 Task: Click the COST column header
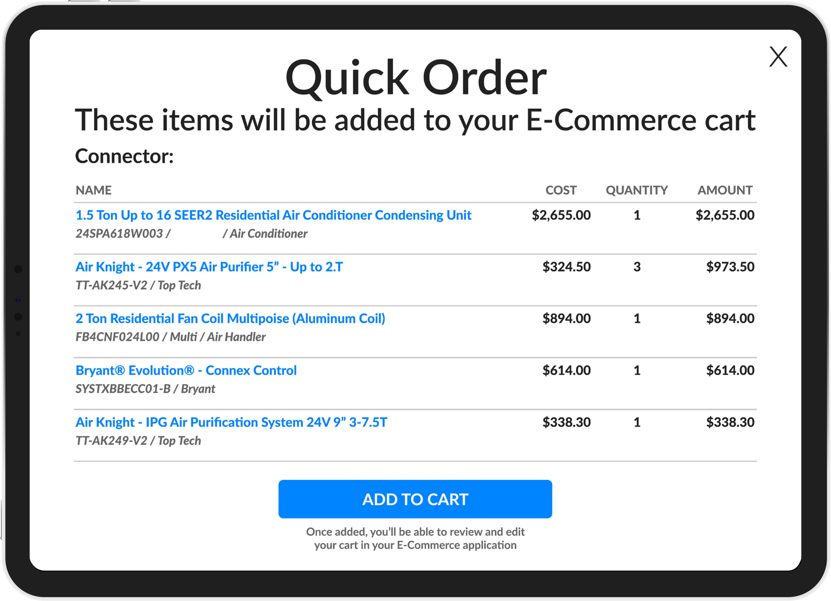(561, 190)
